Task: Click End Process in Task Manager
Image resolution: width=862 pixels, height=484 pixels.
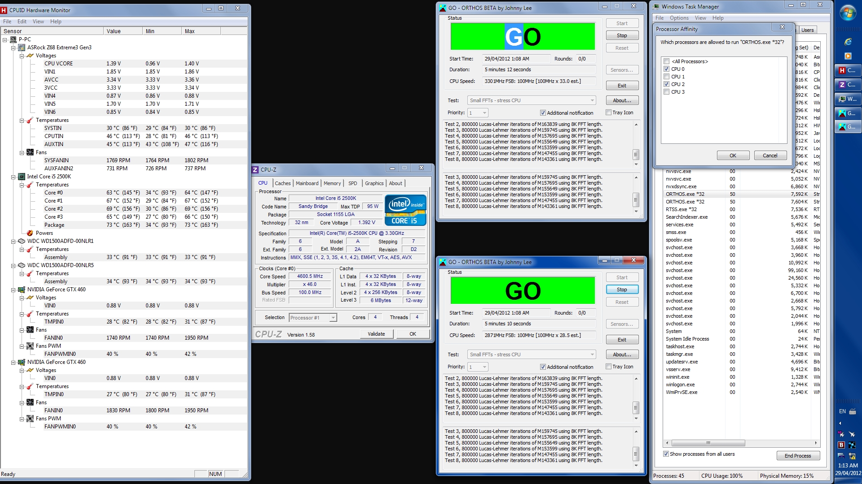Action: click(798, 456)
